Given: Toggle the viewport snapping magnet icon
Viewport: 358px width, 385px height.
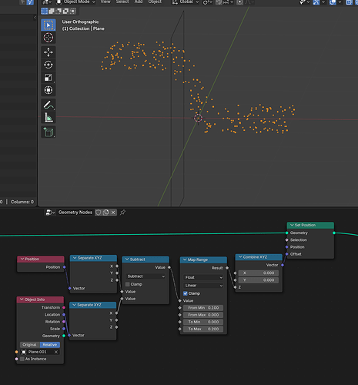Looking at the screenshot, I should pos(219,2).
